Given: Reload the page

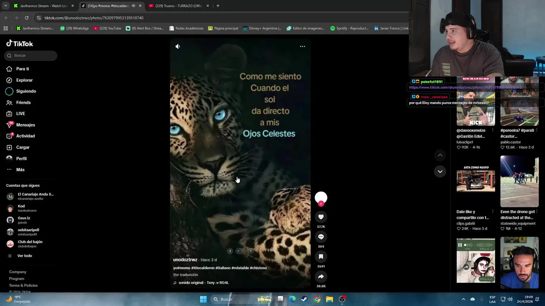Looking at the screenshot, I should pos(26,18).
